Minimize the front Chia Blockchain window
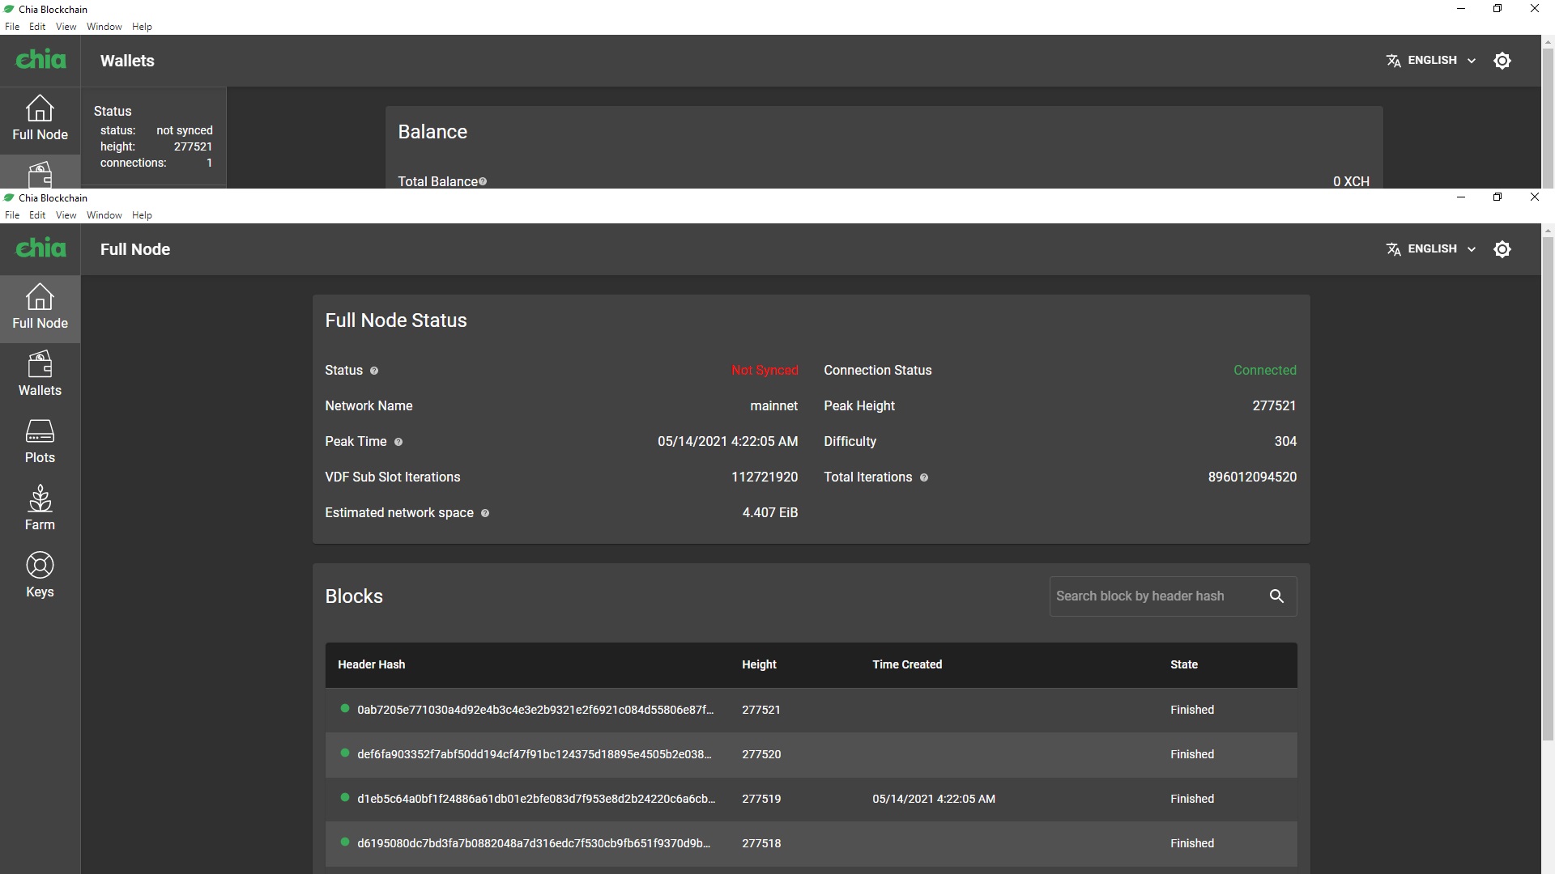Screen dimensions: 1555x874 click(1461, 197)
